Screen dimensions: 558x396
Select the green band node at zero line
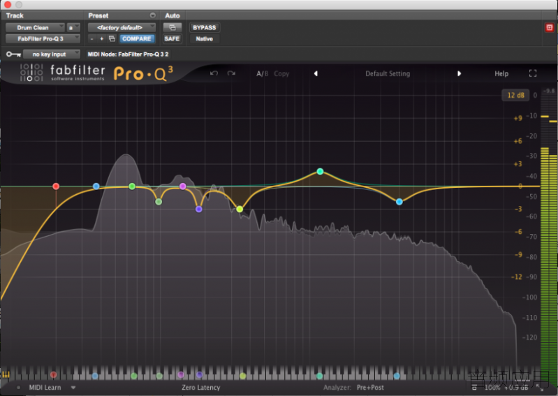(132, 186)
